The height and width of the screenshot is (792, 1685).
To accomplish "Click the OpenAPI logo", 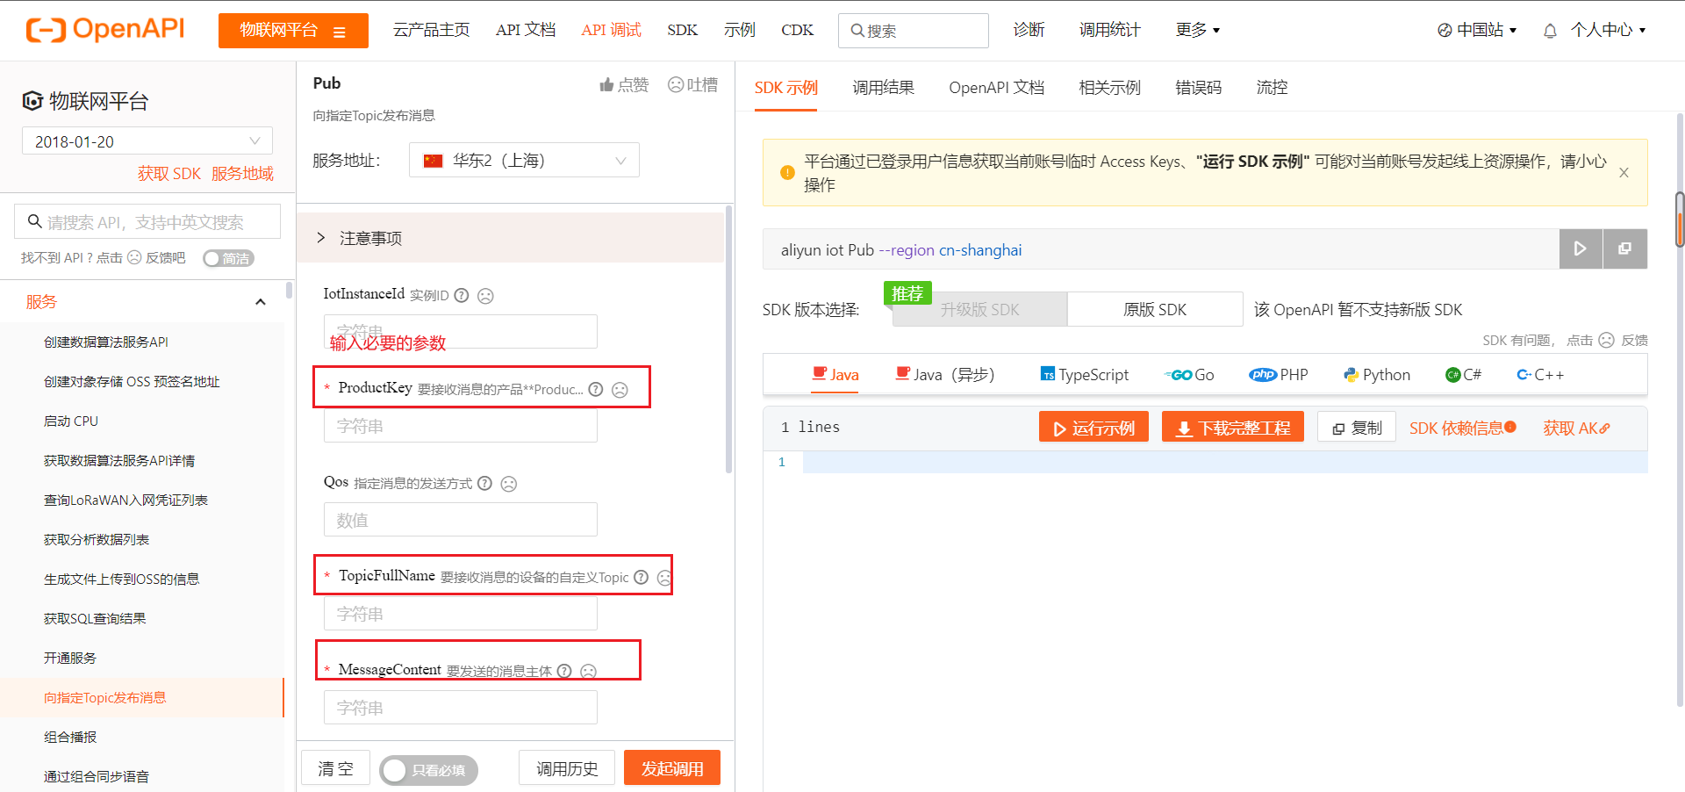I will pyautogui.click(x=105, y=29).
